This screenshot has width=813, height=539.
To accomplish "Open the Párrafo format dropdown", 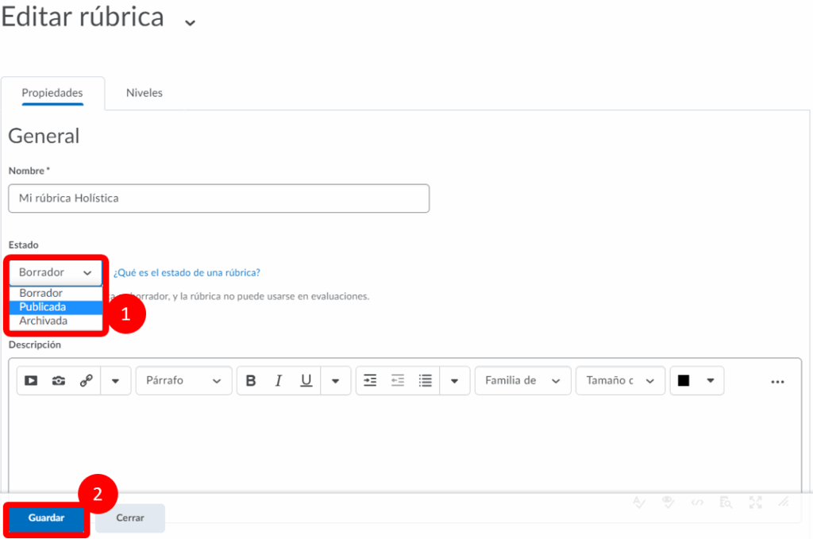I will 183,381.
